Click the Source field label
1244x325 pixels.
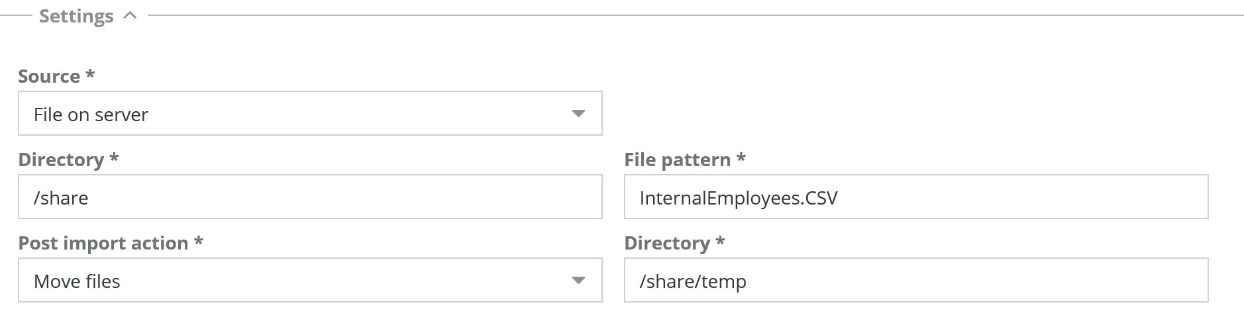[49, 76]
